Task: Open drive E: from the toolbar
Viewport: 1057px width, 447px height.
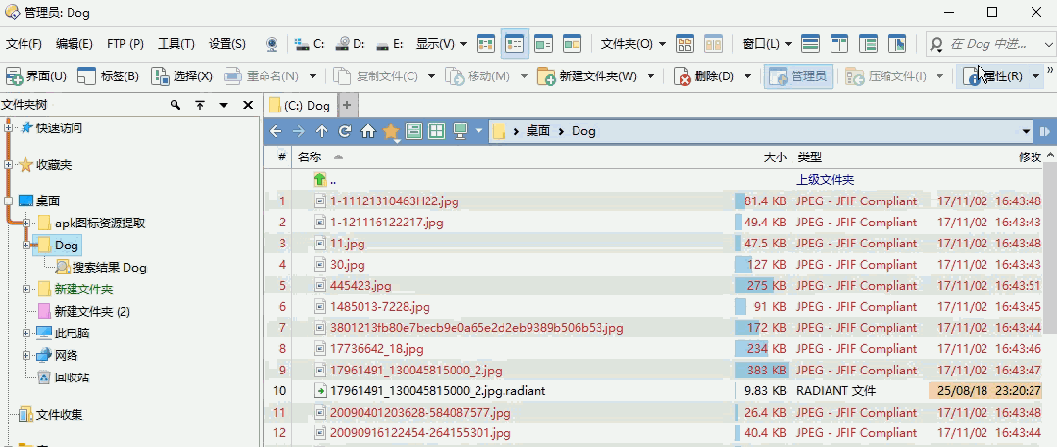Action: pos(390,44)
